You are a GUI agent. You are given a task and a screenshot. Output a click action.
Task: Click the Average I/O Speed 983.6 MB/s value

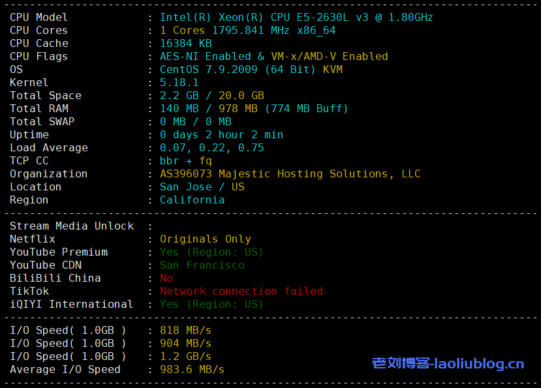tap(192, 370)
